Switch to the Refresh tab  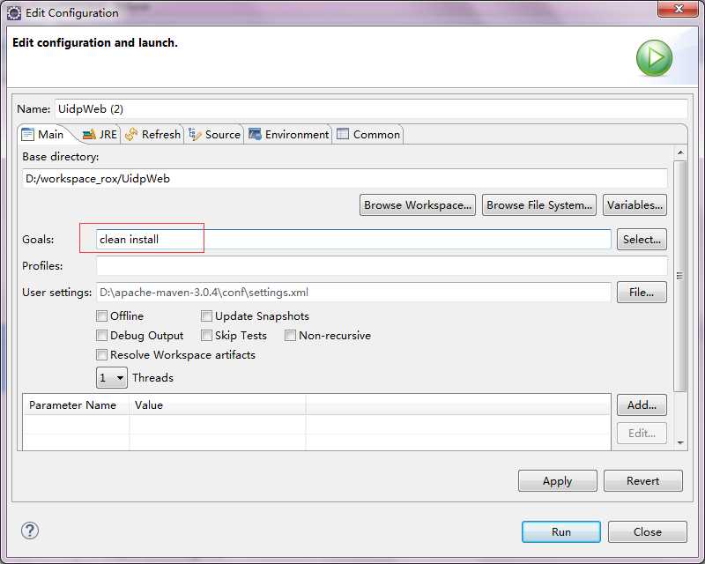[x=152, y=135]
